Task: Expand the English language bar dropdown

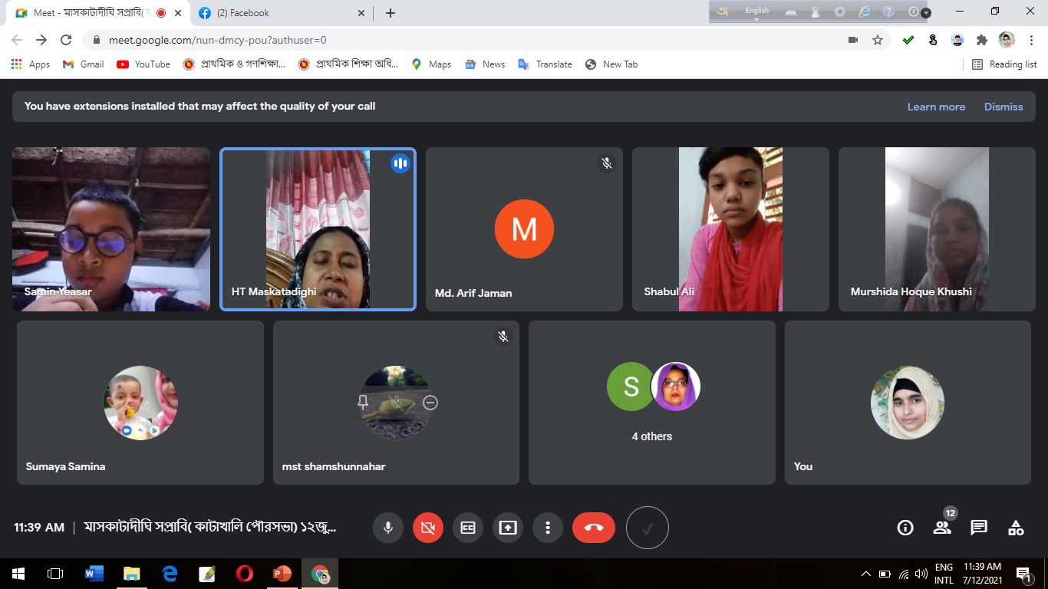Action: pyautogui.click(x=756, y=19)
